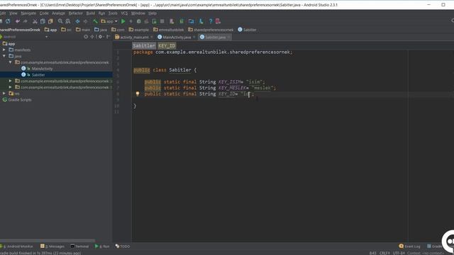
Task: Close the MainActivity.java tab
Action: [194, 37]
